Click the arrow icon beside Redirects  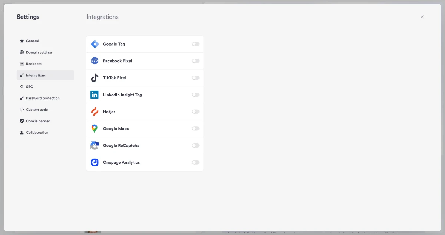point(22,64)
